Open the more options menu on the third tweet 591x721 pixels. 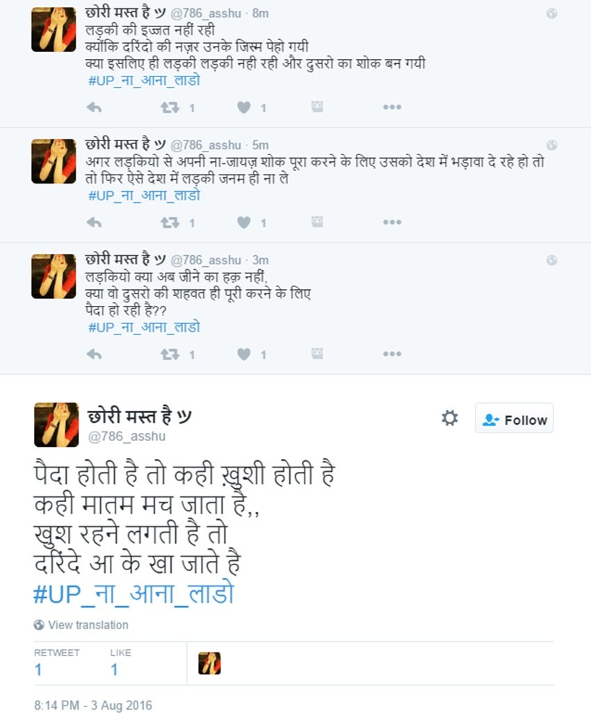[391, 354]
